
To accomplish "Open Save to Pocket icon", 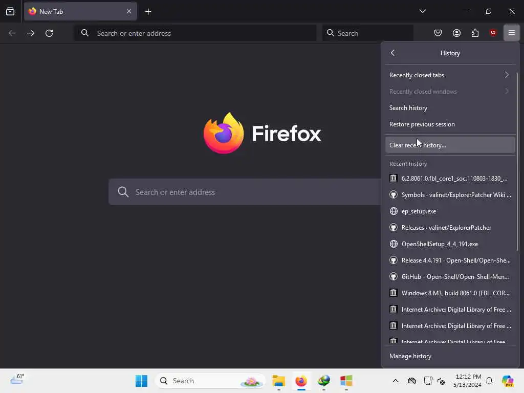I will coord(438,33).
